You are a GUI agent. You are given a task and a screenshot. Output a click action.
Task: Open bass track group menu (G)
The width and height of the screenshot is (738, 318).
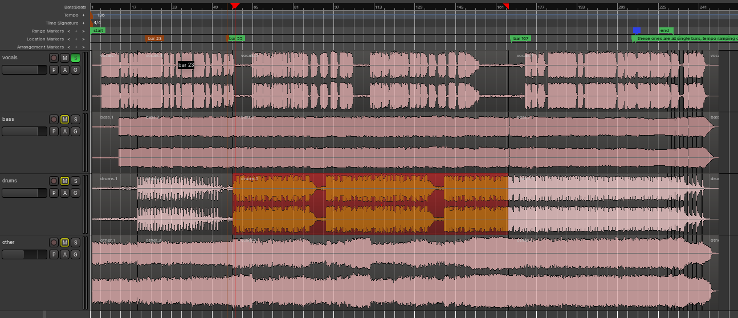click(75, 131)
